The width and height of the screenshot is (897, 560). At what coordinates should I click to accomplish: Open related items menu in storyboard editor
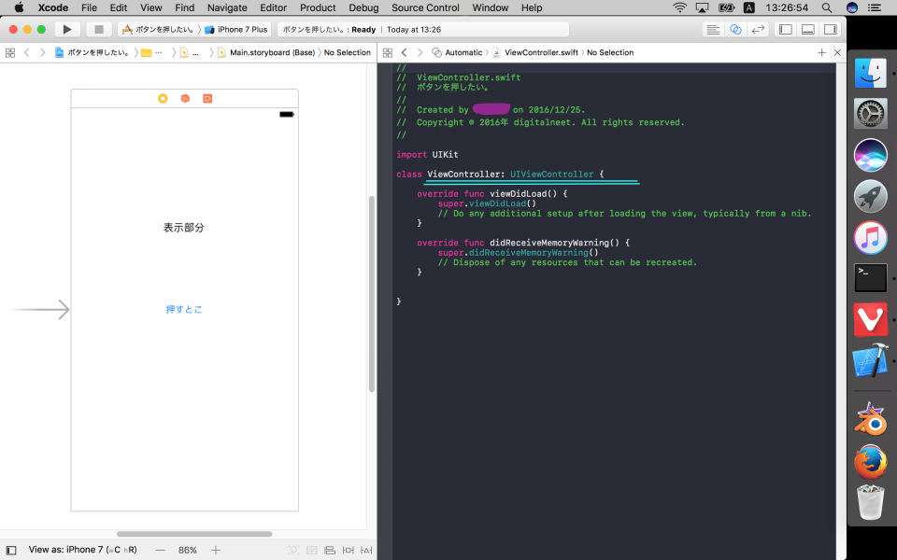[10, 52]
